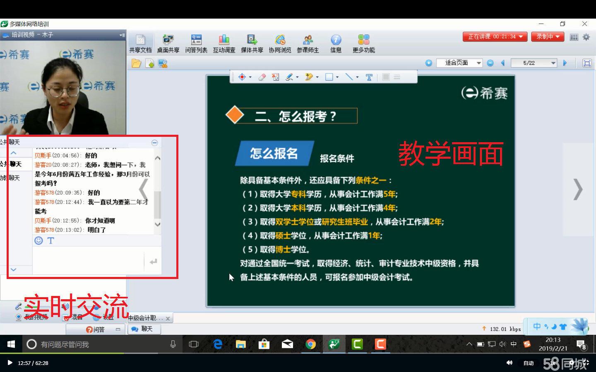Collapse the public chat panel

click(x=154, y=143)
